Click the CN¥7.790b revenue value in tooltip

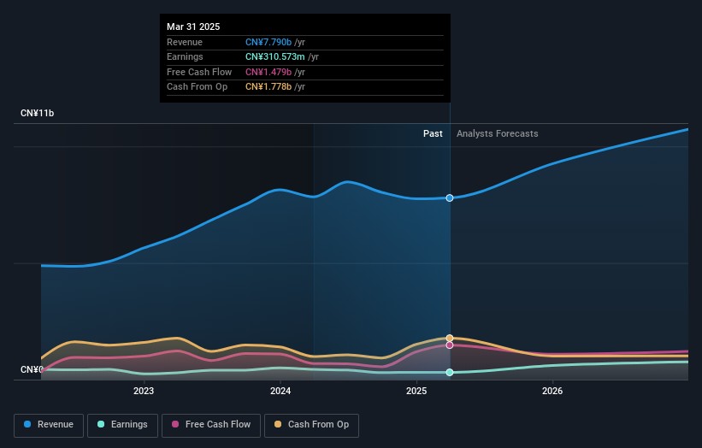pos(268,42)
